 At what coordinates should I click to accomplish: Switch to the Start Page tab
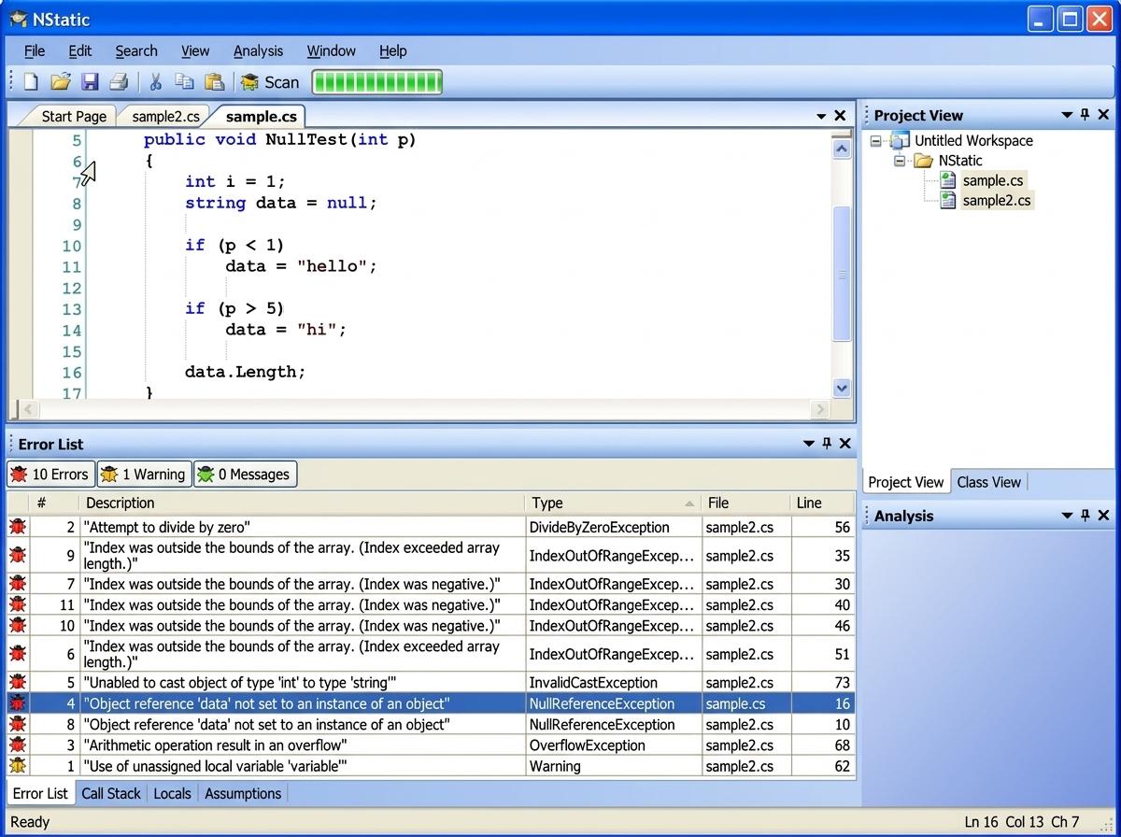pyautogui.click(x=74, y=116)
